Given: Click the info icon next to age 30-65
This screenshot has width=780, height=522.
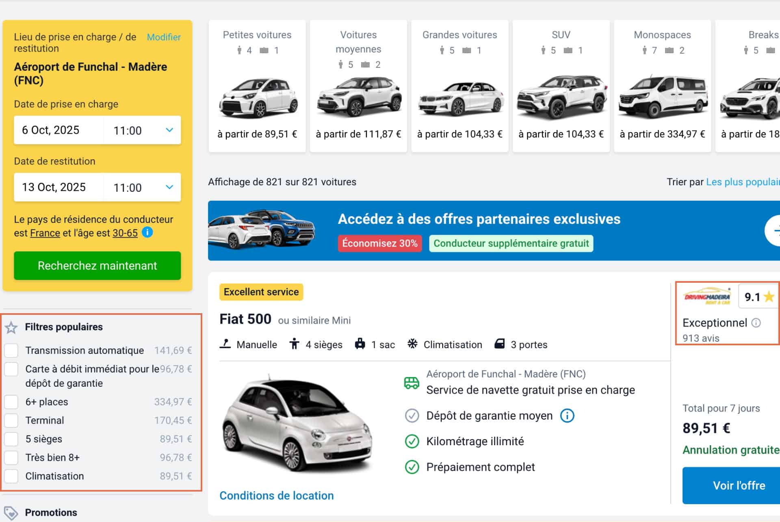Looking at the screenshot, I should [147, 232].
